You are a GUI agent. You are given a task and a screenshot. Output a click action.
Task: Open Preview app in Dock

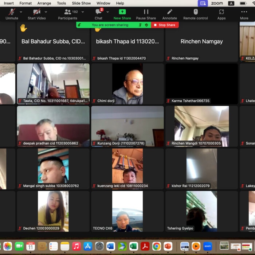[185, 246]
